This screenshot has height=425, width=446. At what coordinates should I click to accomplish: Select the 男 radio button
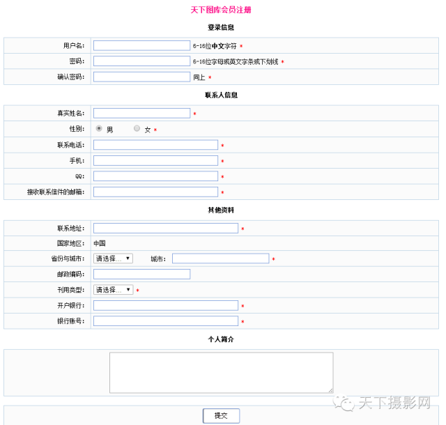pyautogui.click(x=99, y=129)
